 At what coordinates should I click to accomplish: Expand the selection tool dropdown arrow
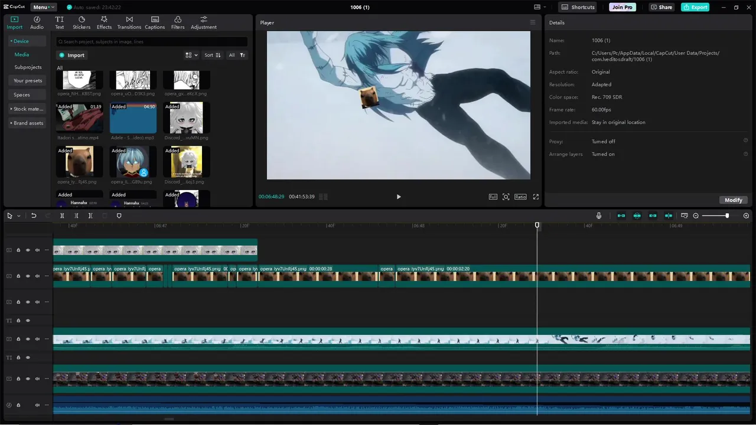18,216
